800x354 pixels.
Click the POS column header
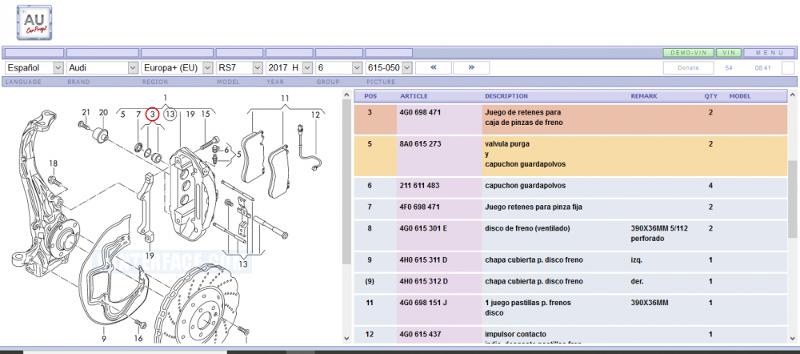[370, 96]
